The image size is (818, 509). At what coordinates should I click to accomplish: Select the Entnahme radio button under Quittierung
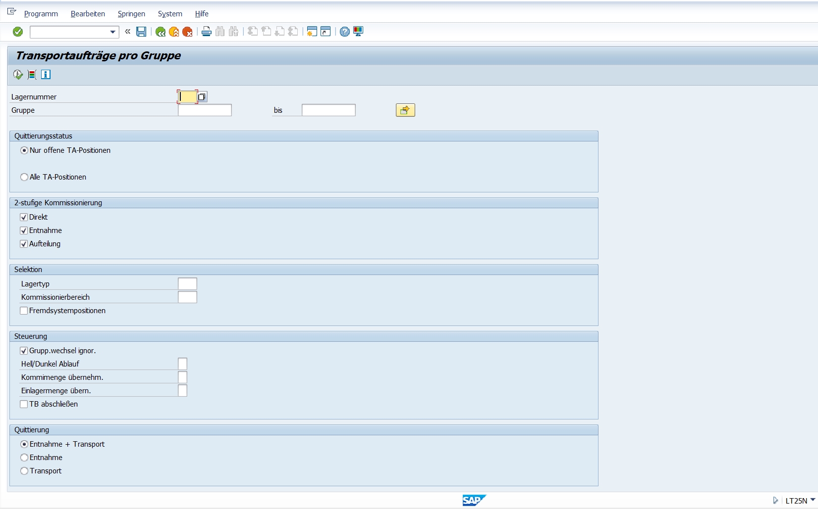pyautogui.click(x=24, y=458)
